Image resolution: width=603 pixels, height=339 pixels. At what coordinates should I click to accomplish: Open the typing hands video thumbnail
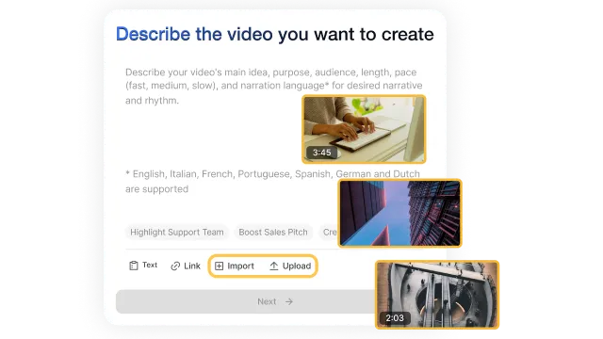(x=364, y=129)
